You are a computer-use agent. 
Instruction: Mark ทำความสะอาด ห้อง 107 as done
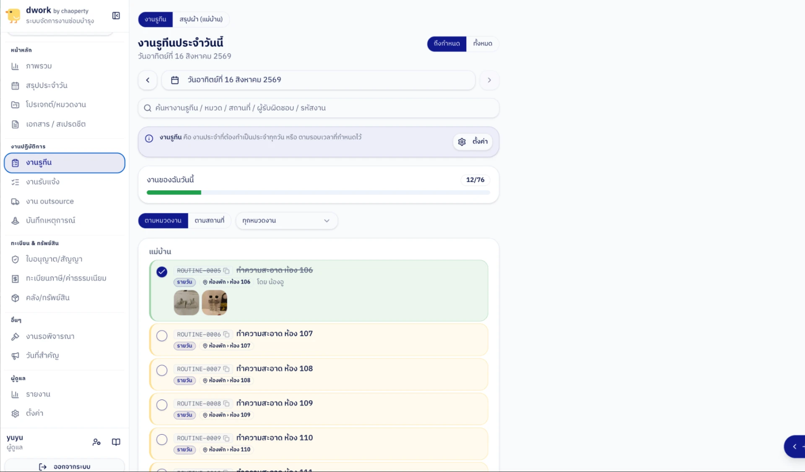pos(162,336)
